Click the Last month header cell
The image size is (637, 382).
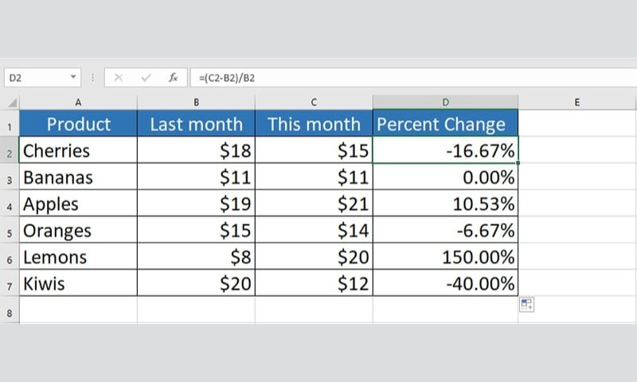pos(196,123)
